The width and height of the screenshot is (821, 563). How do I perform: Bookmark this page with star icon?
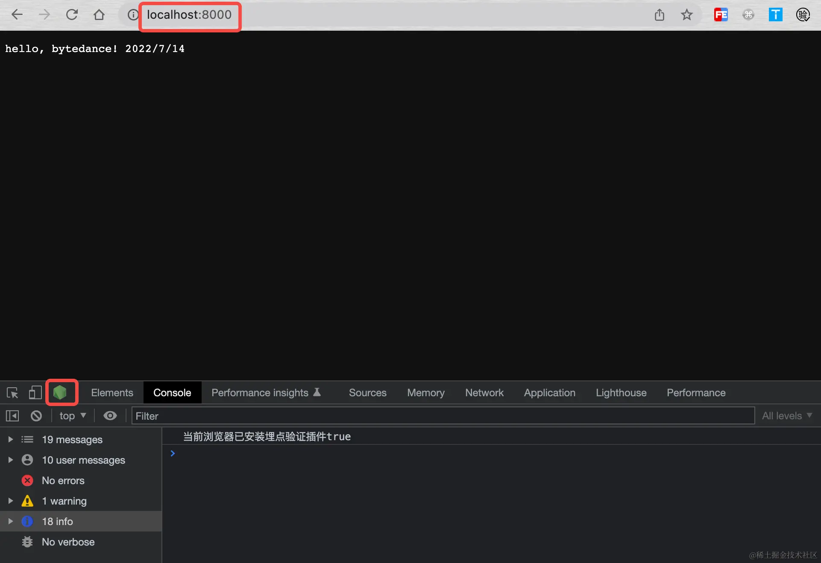[686, 15]
